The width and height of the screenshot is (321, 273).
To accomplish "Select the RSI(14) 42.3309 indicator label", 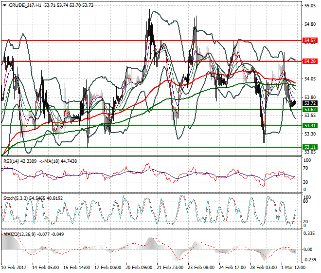I will click(20, 161).
